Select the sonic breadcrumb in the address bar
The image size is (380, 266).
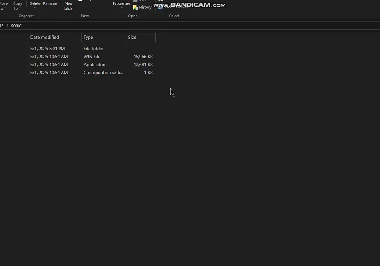pyautogui.click(x=16, y=25)
